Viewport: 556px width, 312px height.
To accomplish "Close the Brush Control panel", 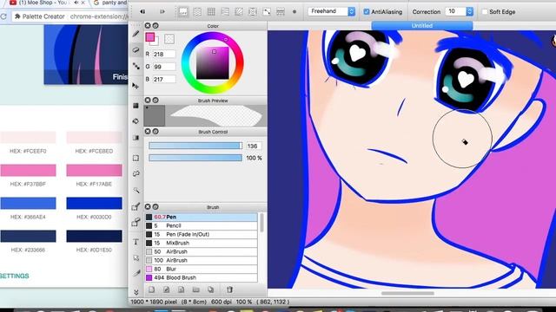I will click(148, 131).
